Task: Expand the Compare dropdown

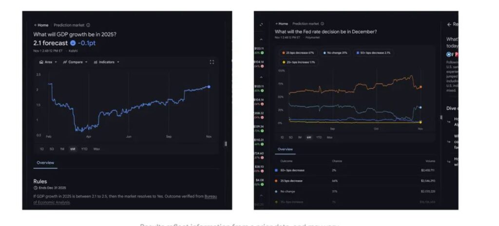Action: click(x=75, y=62)
